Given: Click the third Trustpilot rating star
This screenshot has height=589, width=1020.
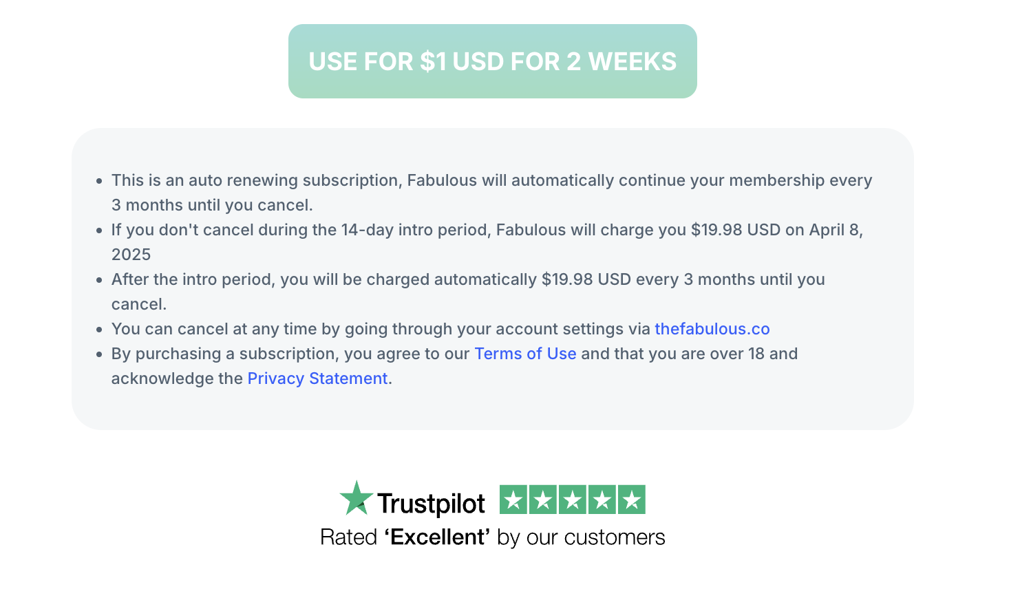Looking at the screenshot, I should tap(572, 500).
